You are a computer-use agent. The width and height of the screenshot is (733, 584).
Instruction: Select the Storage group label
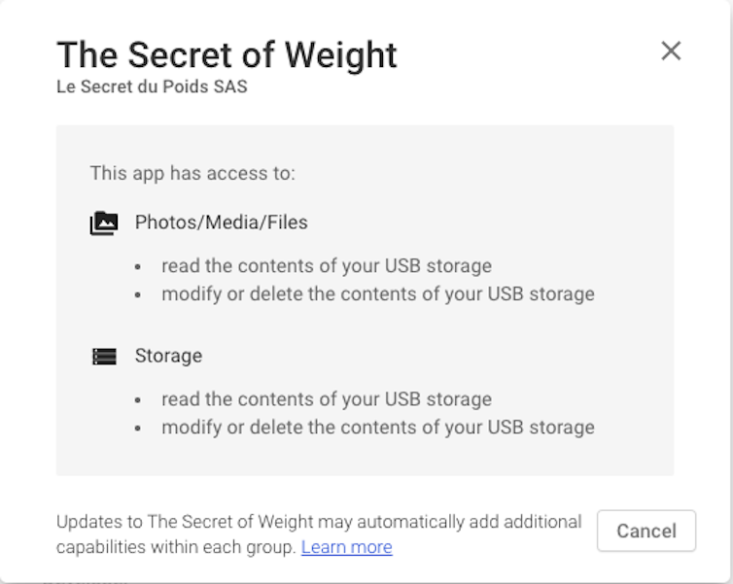click(x=168, y=356)
